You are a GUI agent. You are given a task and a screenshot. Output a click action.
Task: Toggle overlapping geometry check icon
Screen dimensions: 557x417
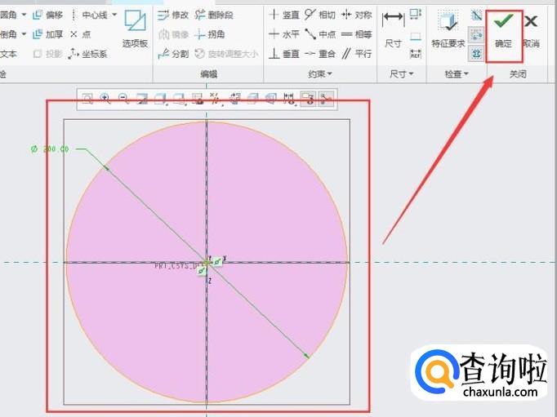[476, 16]
